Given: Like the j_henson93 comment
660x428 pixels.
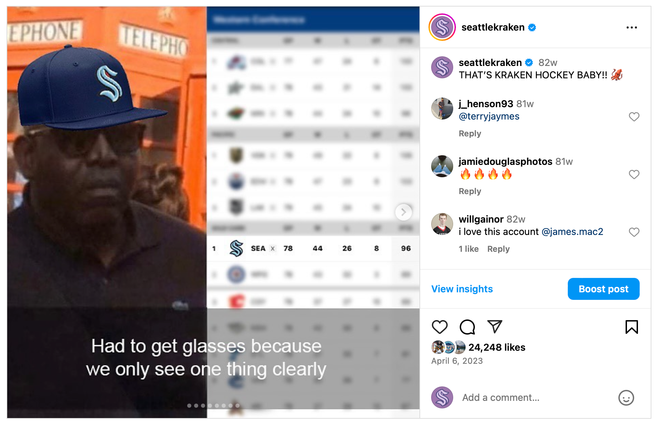Looking at the screenshot, I should pos(634,117).
